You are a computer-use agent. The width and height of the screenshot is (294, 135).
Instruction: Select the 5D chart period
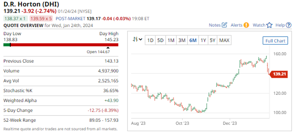tap(160, 40)
